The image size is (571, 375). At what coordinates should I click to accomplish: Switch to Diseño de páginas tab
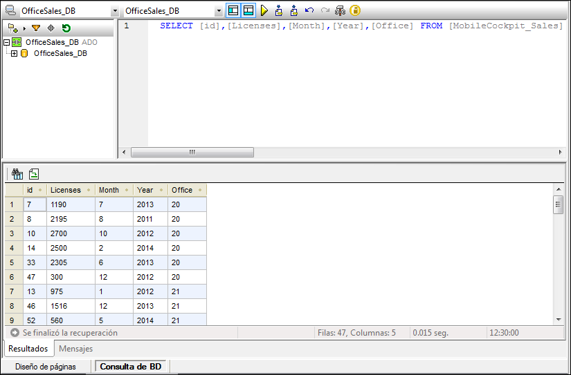46,367
